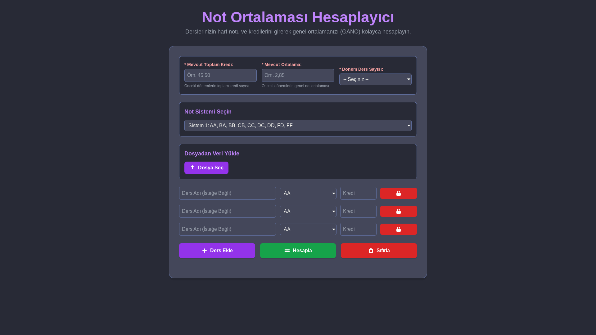Viewport: 596px width, 335px height.
Task: Click the Not Ortalaması Hesaplayıcı title
Action: [298, 17]
